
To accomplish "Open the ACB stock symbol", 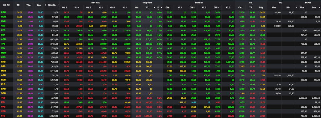I will pyautogui.click(x=3, y=39).
